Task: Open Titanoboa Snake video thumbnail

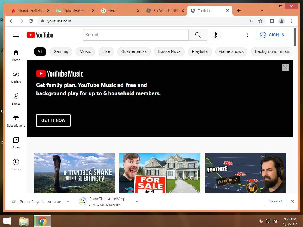Action: click(x=74, y=173)
